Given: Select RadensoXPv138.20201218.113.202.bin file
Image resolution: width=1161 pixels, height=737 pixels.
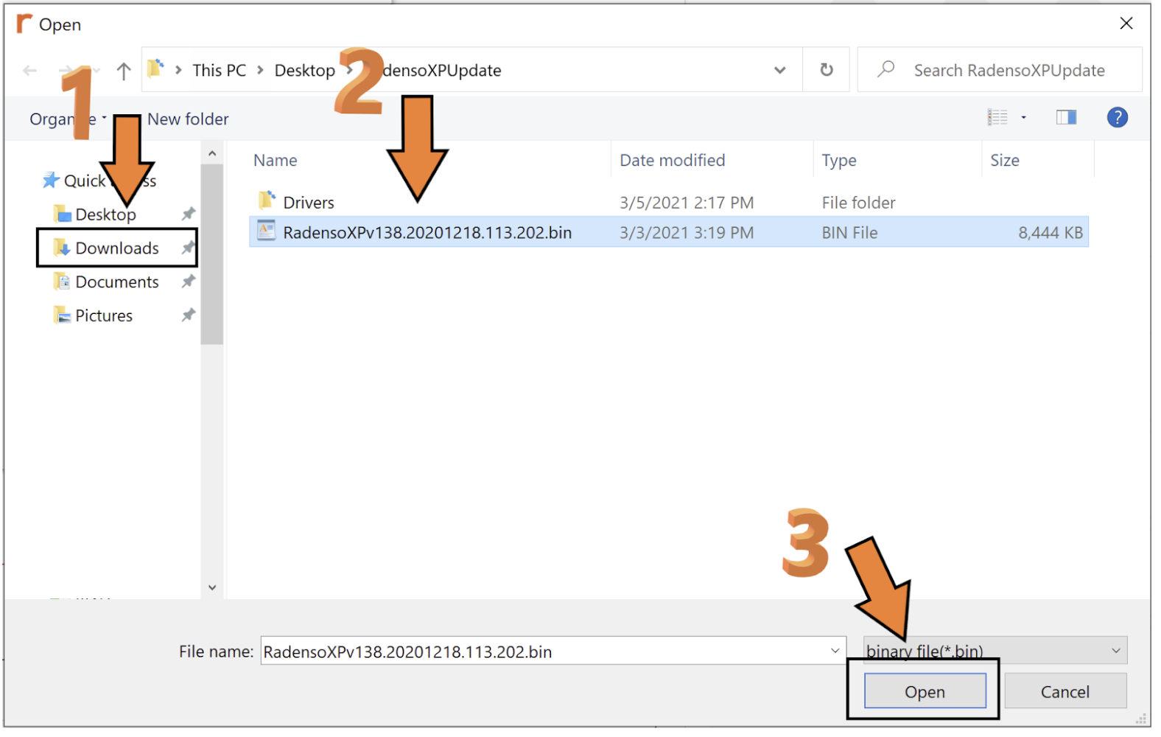Looking at the screenshot, I should 427,233.
